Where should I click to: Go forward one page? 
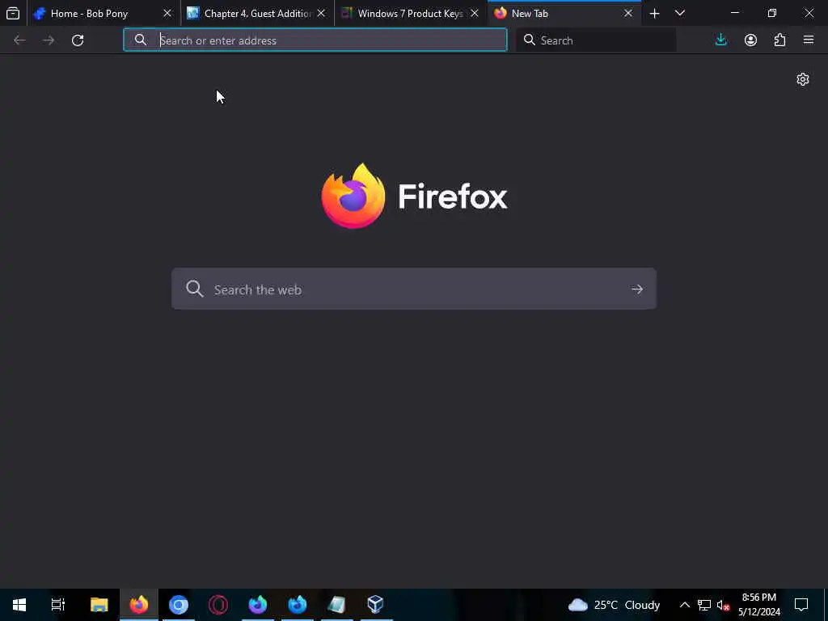49,40
